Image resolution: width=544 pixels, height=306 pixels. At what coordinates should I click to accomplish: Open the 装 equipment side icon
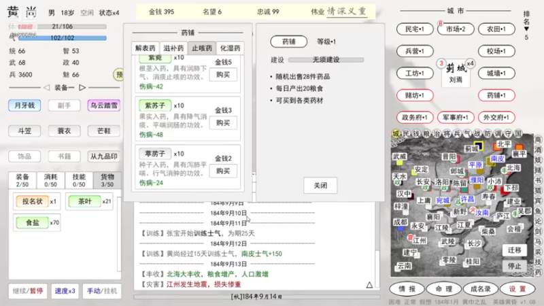538,252
